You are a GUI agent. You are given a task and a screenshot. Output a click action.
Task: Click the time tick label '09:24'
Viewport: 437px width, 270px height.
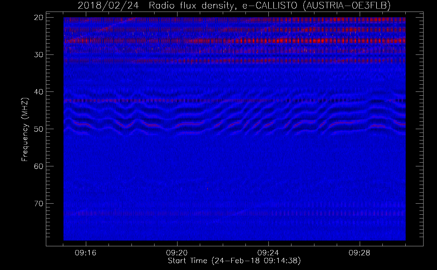(268, 253)
